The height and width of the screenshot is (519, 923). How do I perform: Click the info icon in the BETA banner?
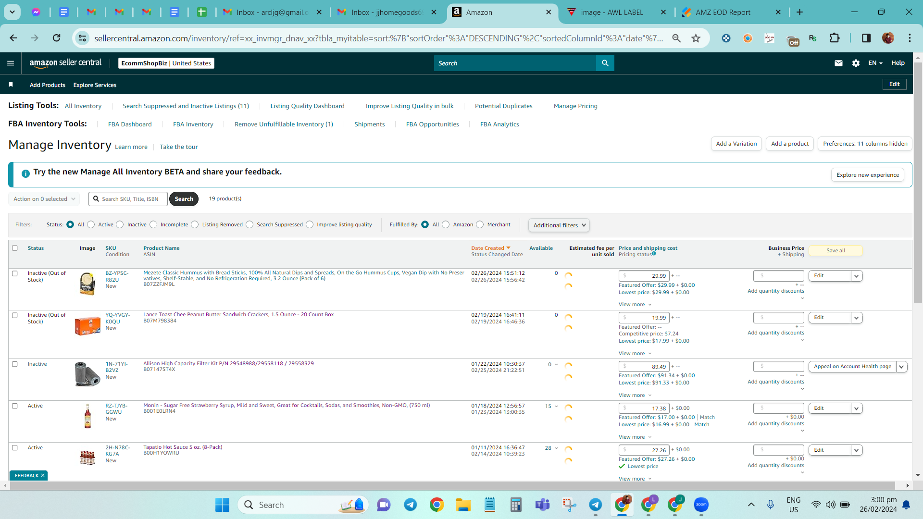pyautogui.click(x=25, y=173)
